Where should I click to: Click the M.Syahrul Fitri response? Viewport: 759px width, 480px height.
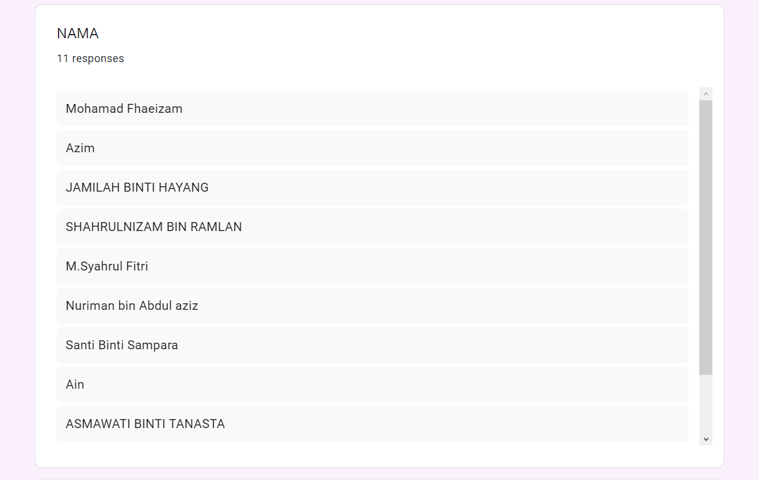pos(107,266)
